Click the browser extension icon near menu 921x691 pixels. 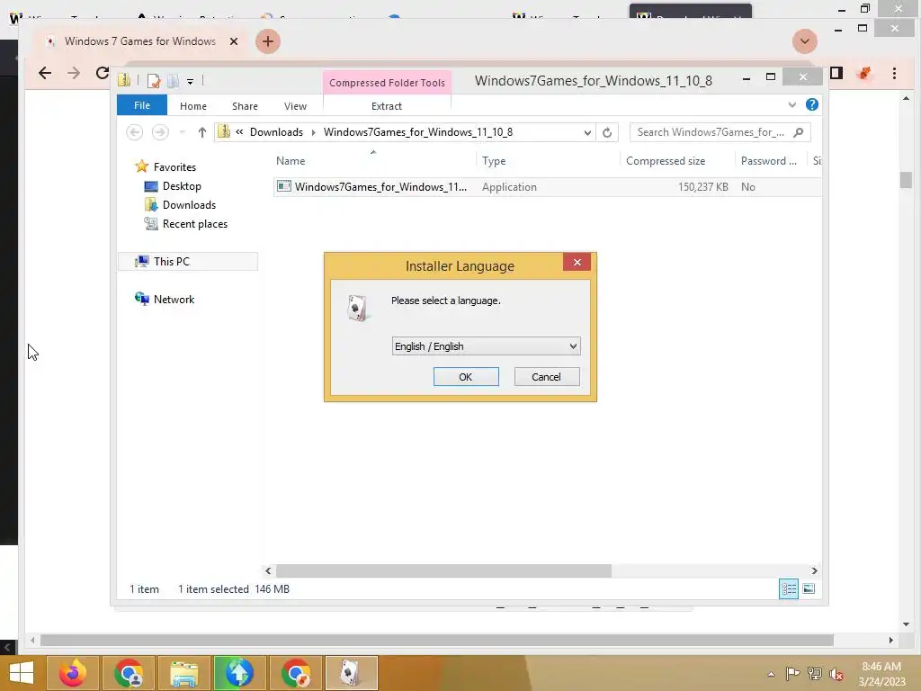click(864, 73)
